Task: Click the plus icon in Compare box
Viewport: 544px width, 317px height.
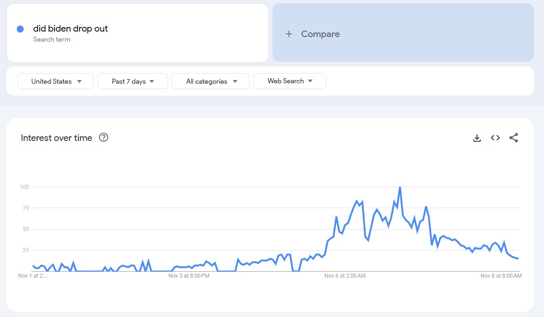Action: coord(288,34)
